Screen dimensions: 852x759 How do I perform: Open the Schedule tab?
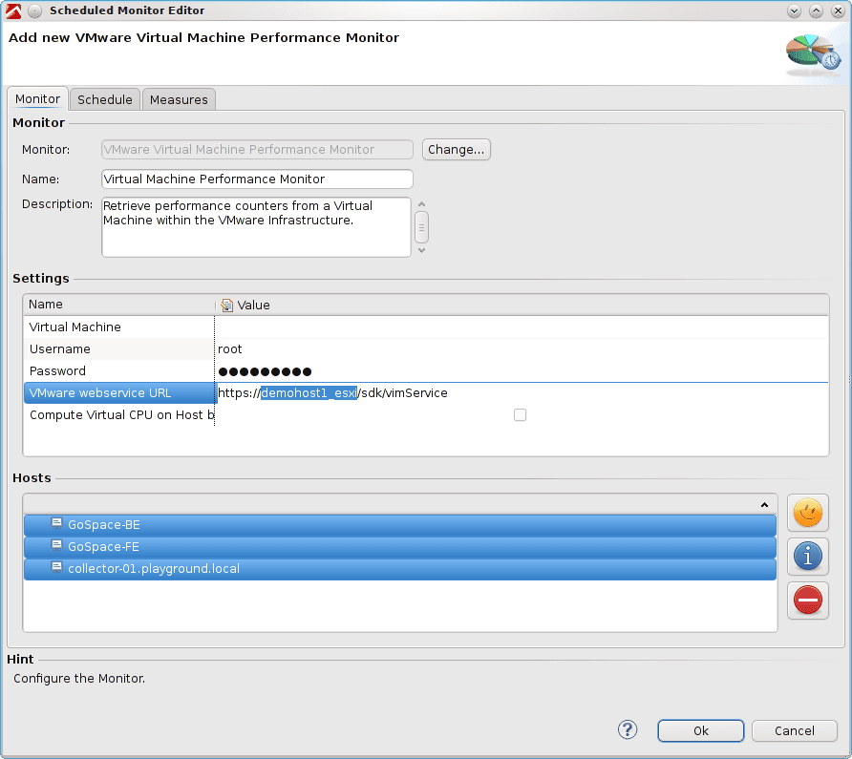coord(105,99)
